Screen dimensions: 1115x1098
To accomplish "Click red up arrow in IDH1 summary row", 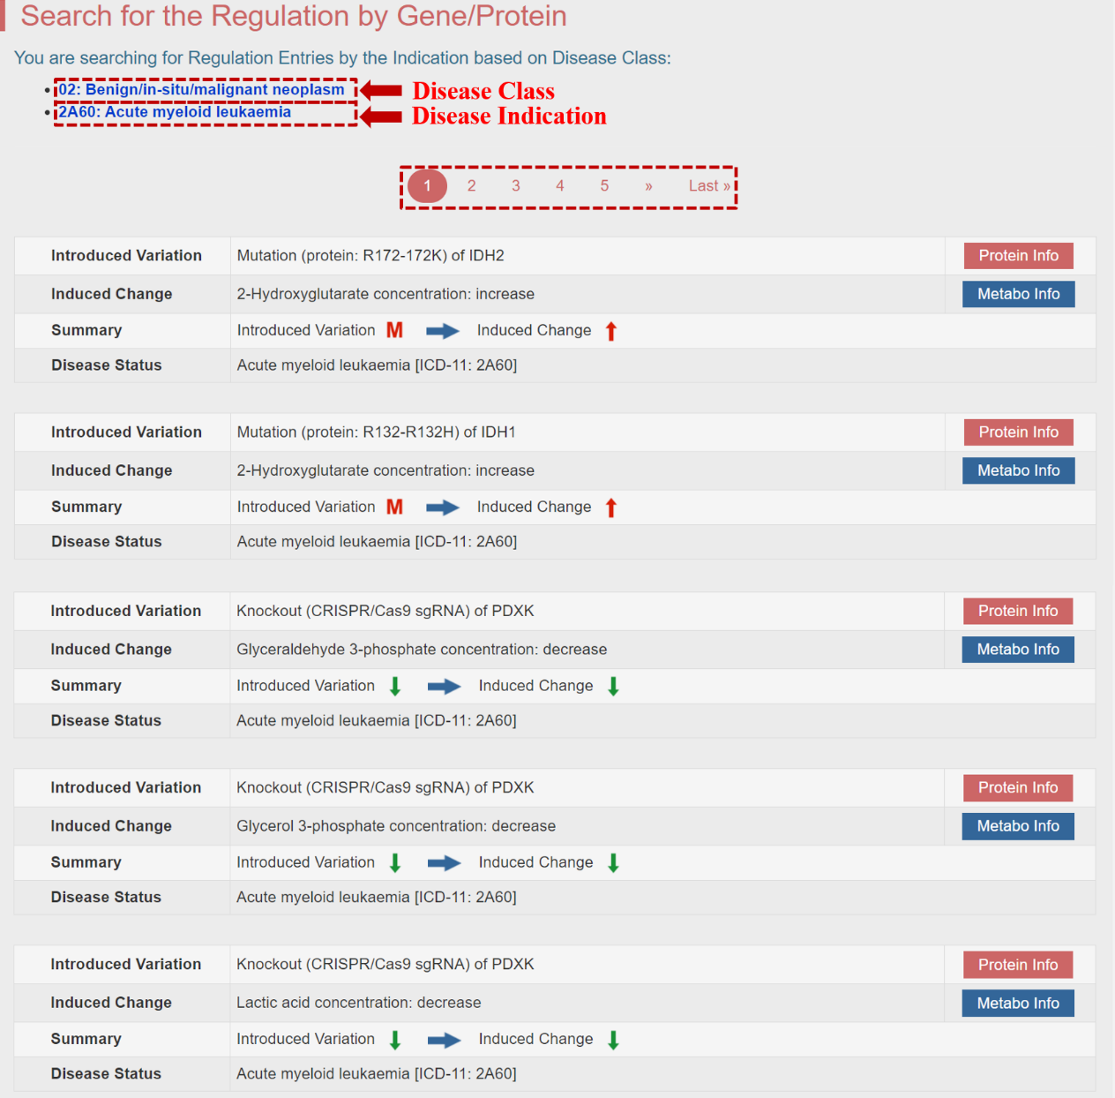I will (611, 508).
